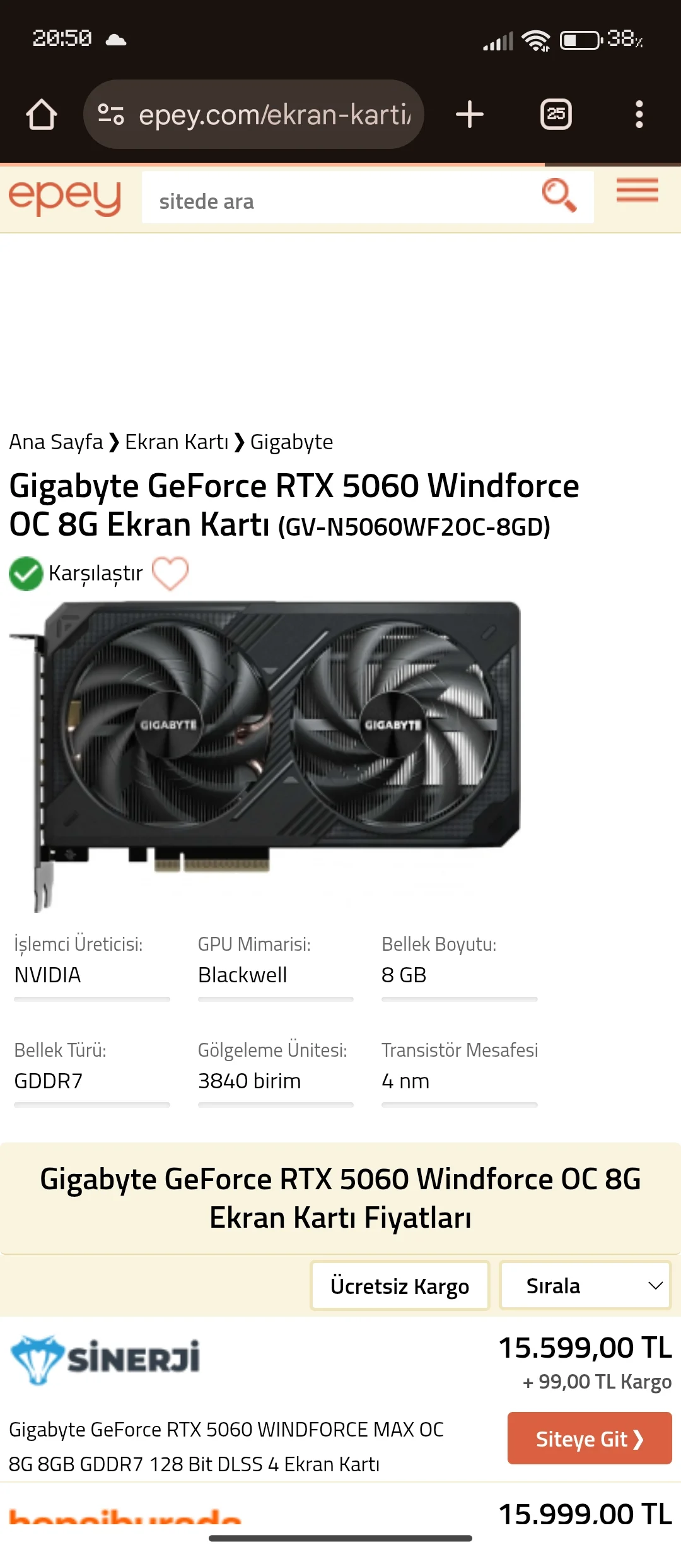
Task: Tap the browser home icon
Action: [42, 115]
